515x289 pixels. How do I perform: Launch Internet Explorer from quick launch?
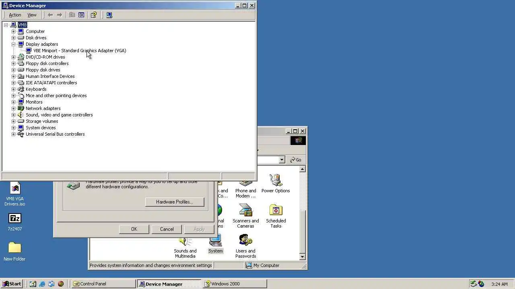[x=42, y=284]
